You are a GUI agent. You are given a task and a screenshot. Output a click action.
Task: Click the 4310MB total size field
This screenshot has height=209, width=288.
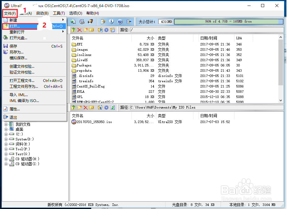[x=166, y=22]
